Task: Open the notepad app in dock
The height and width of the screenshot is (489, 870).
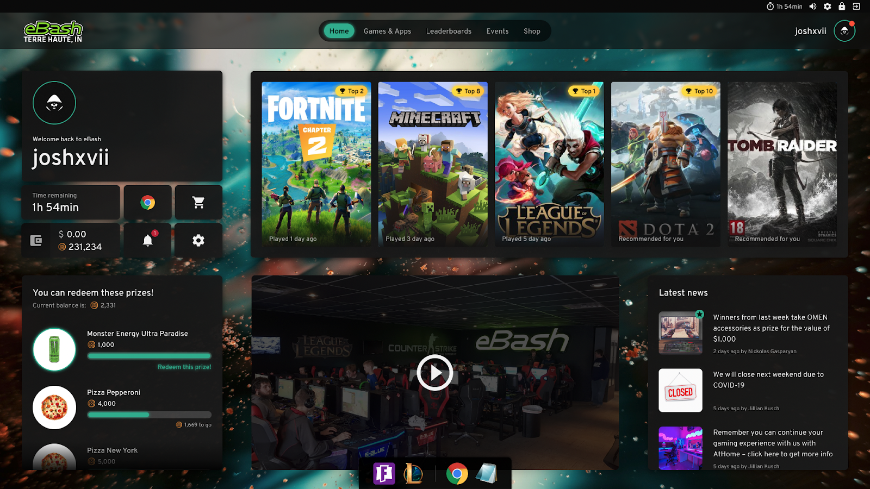Action: pos(486,474)
